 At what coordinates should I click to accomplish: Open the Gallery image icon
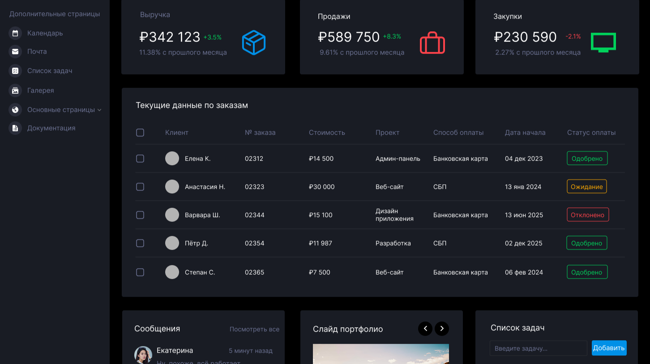(15, 90)
